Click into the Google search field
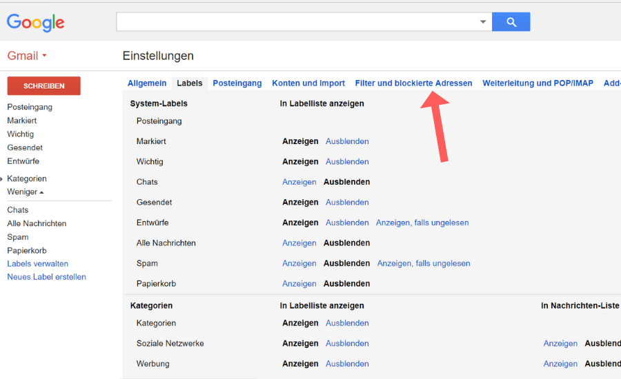Viewport: 621px width, 379px height. coord(297,22)
